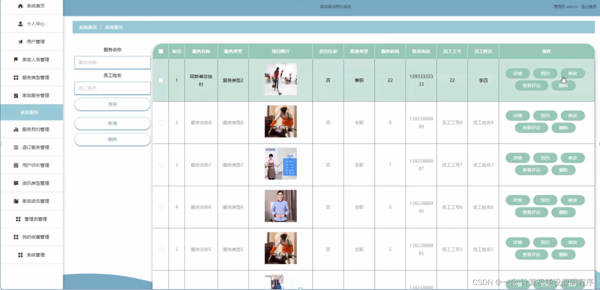
Task: Click 详情 button for row 阿斯蒂芬按时
Action: click(x=518, y=73)
